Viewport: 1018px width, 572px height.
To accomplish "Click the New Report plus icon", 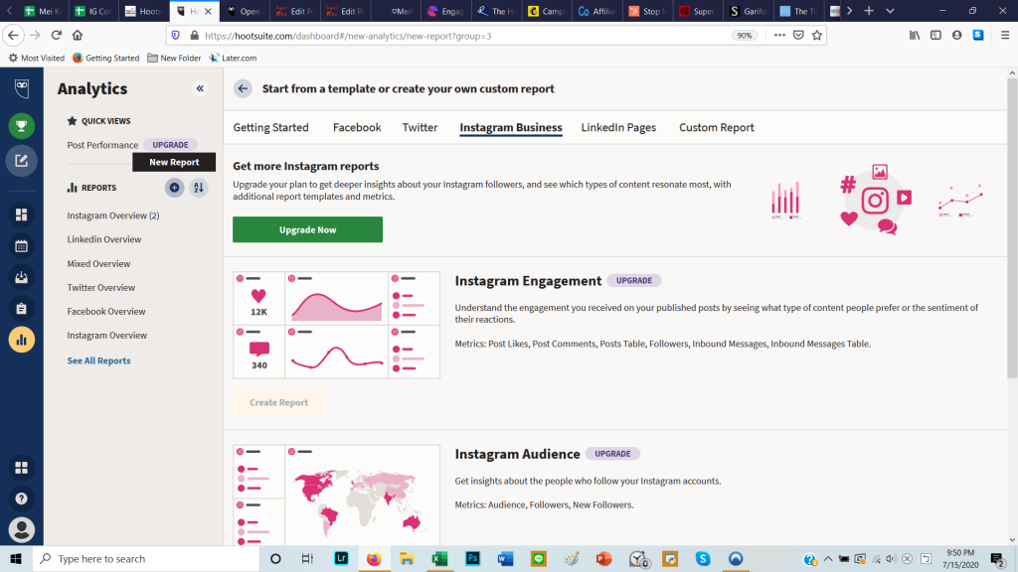I will [x=174, y=188].
